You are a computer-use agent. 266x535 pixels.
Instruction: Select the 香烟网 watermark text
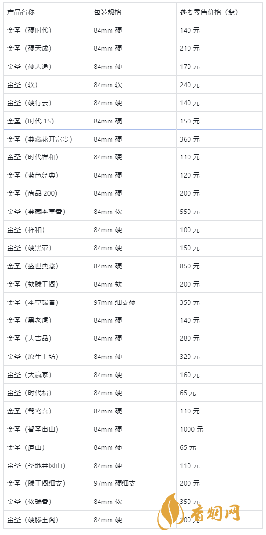tap(213, 513)
